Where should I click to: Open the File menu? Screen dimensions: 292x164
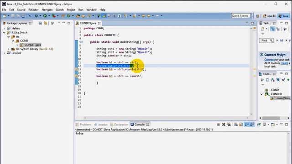pyautogui.click(x=4, y=10)
